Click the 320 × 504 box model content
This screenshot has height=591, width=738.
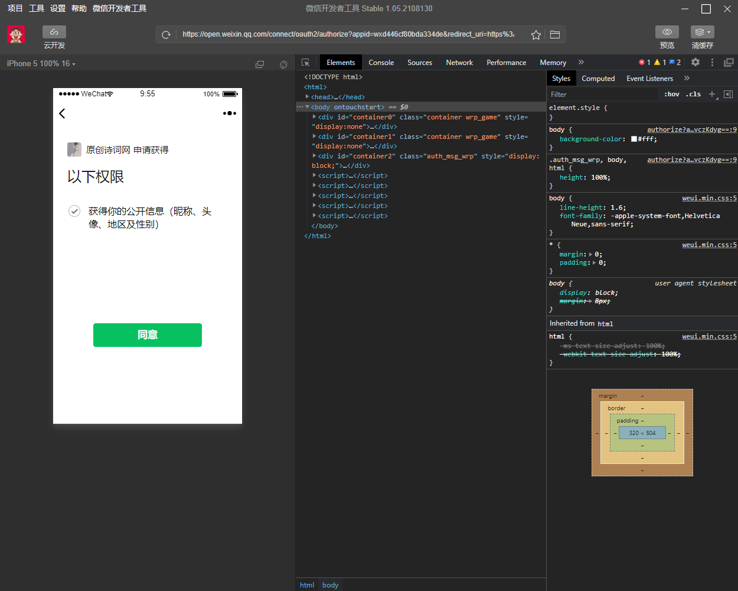pyautogui.click(x=642, y=433)
